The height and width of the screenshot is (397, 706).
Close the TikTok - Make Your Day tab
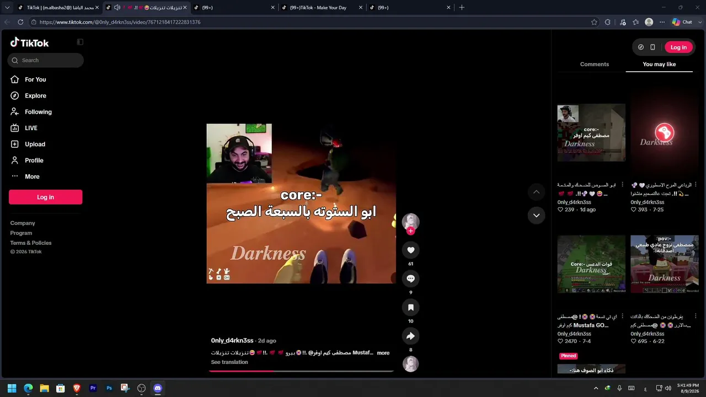click(361, 8)
